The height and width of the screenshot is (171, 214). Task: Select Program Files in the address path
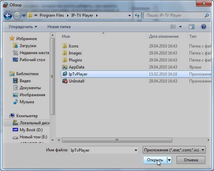pos(52,15)
